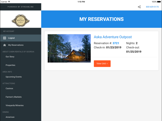
Task: Click the MY ACCOUNT section header
Action: 9,31
